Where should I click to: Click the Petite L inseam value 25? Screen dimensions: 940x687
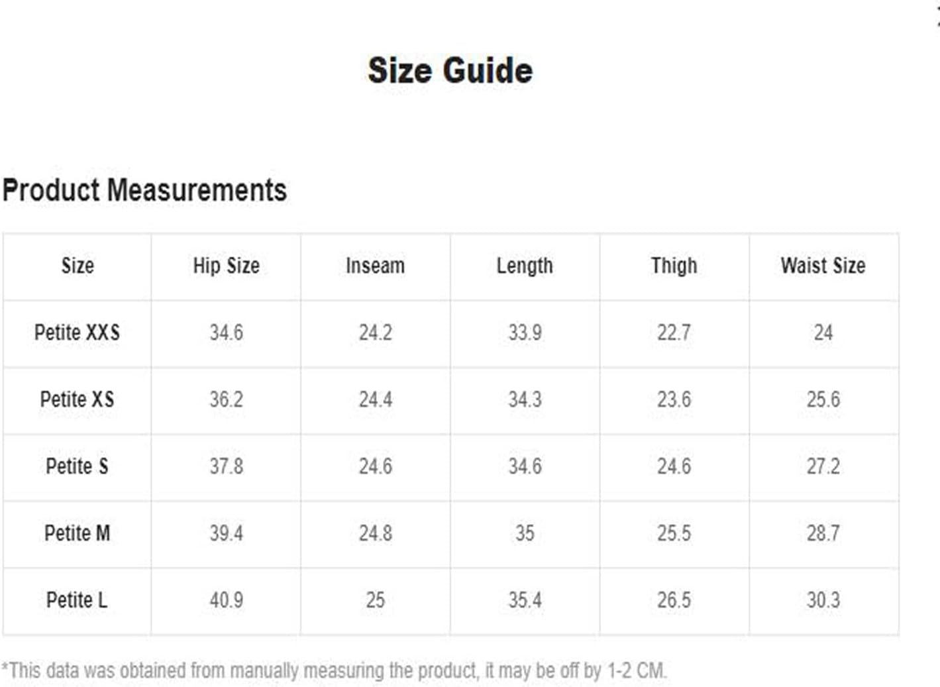click(375, 600)
